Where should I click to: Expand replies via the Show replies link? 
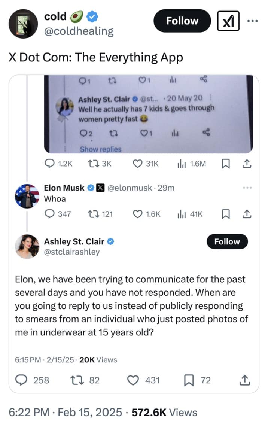(100, 149)
